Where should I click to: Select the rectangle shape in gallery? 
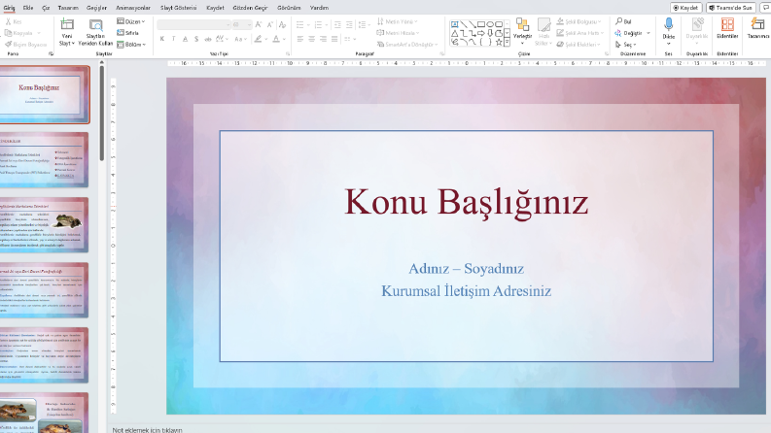pyautogui.click(x=481, y=24)
